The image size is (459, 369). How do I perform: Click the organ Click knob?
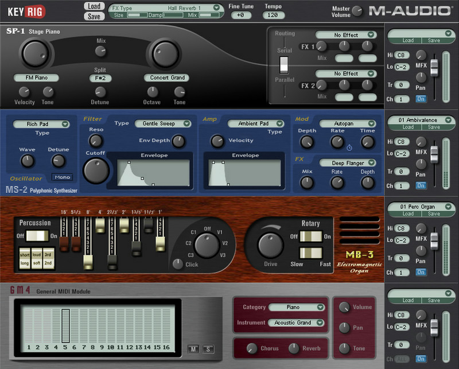click(x=178, y=264)
